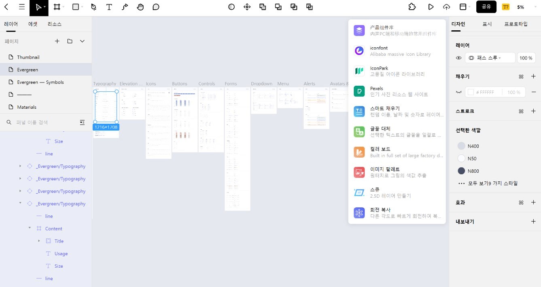
Task: Switch to the 프로토타입 tab
Action: [516, 24]
